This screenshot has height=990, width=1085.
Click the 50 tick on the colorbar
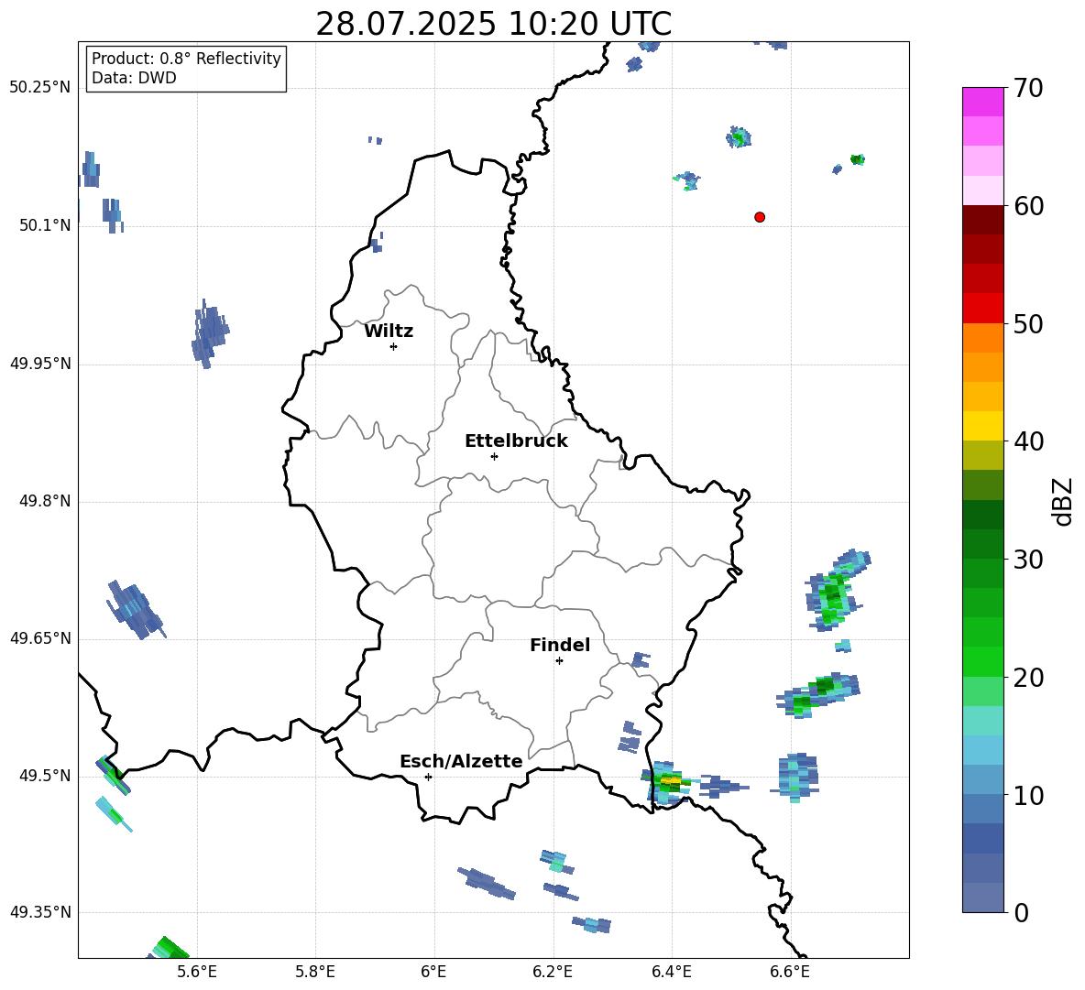coord(1028,323)
